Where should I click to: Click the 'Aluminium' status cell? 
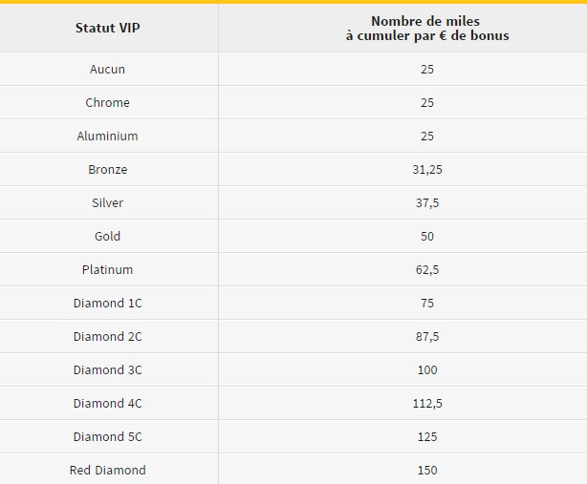tap(107, 137)
